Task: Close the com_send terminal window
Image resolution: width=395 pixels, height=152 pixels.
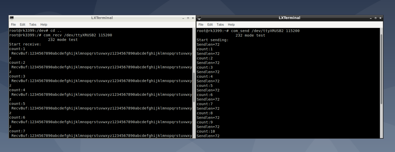Action: point(380,18)
